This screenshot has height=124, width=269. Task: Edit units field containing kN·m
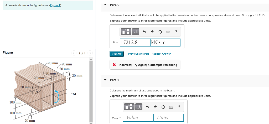[165, 42]
